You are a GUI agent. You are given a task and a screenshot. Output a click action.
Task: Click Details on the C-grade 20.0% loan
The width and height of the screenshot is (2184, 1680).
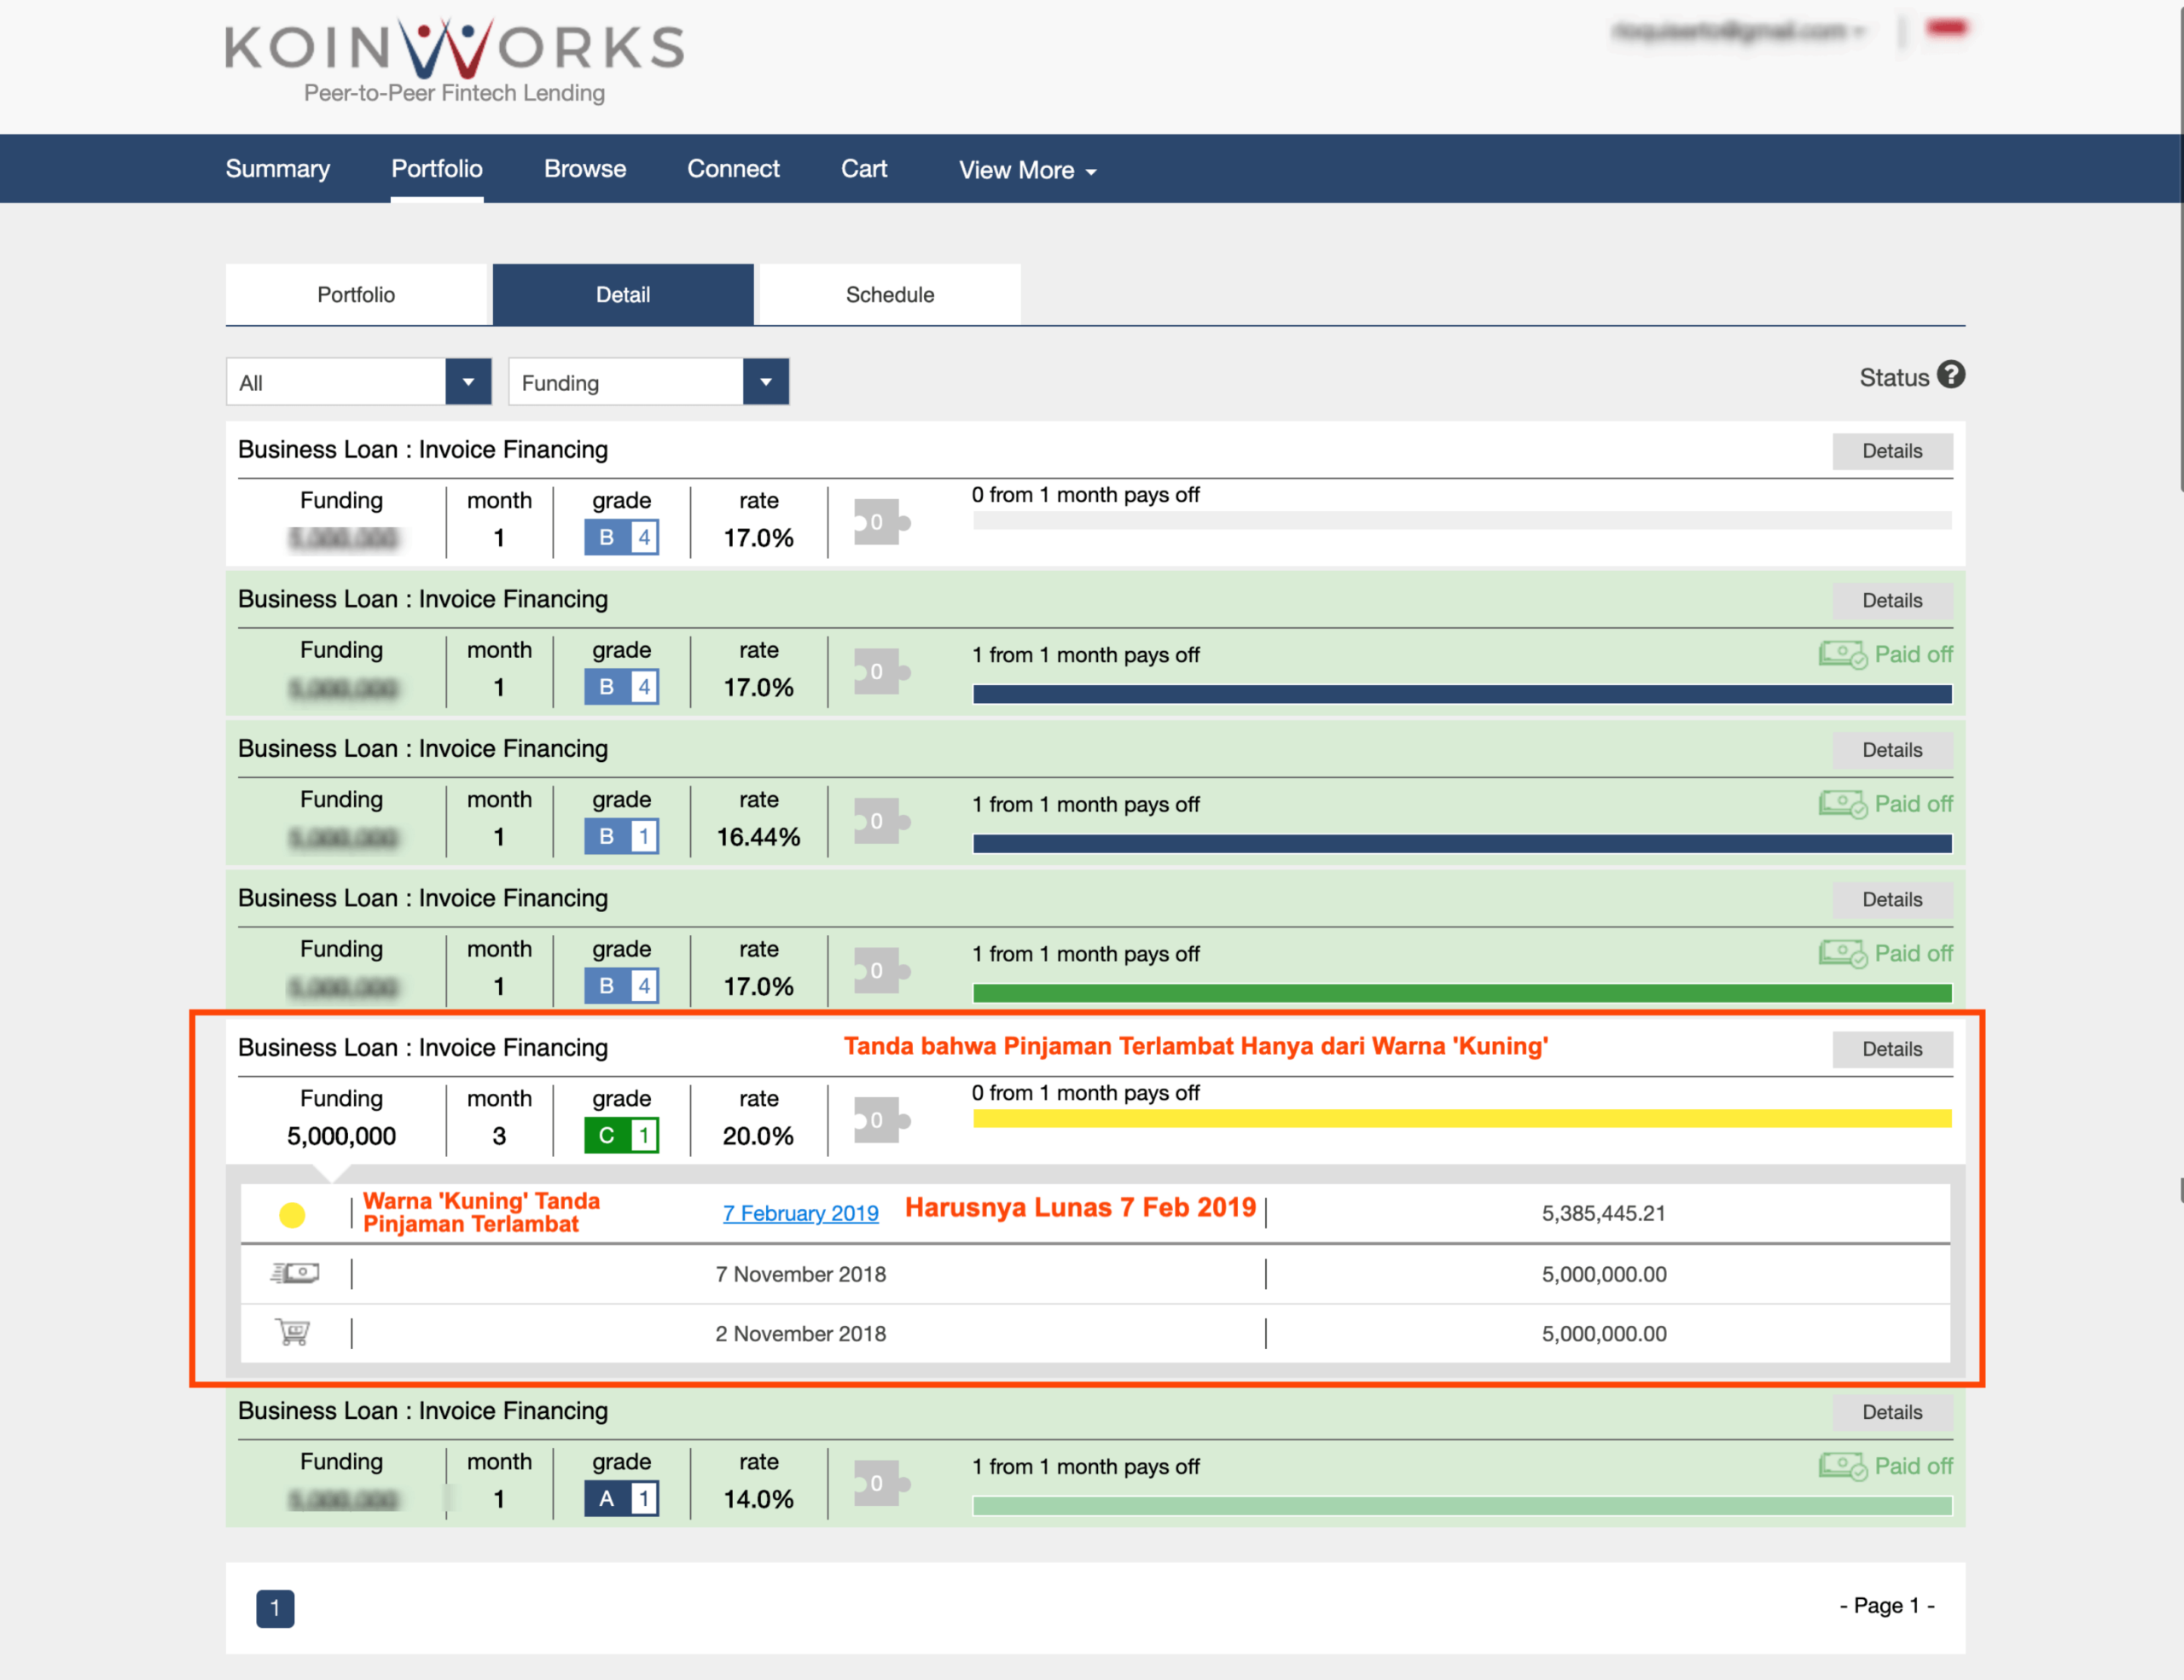1891,1048
